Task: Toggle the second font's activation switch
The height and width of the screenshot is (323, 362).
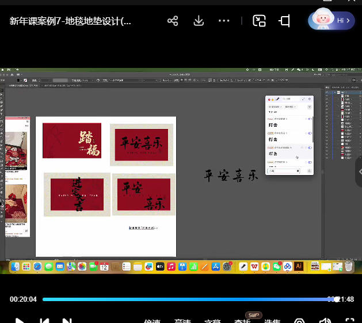Action: point(310,134)
